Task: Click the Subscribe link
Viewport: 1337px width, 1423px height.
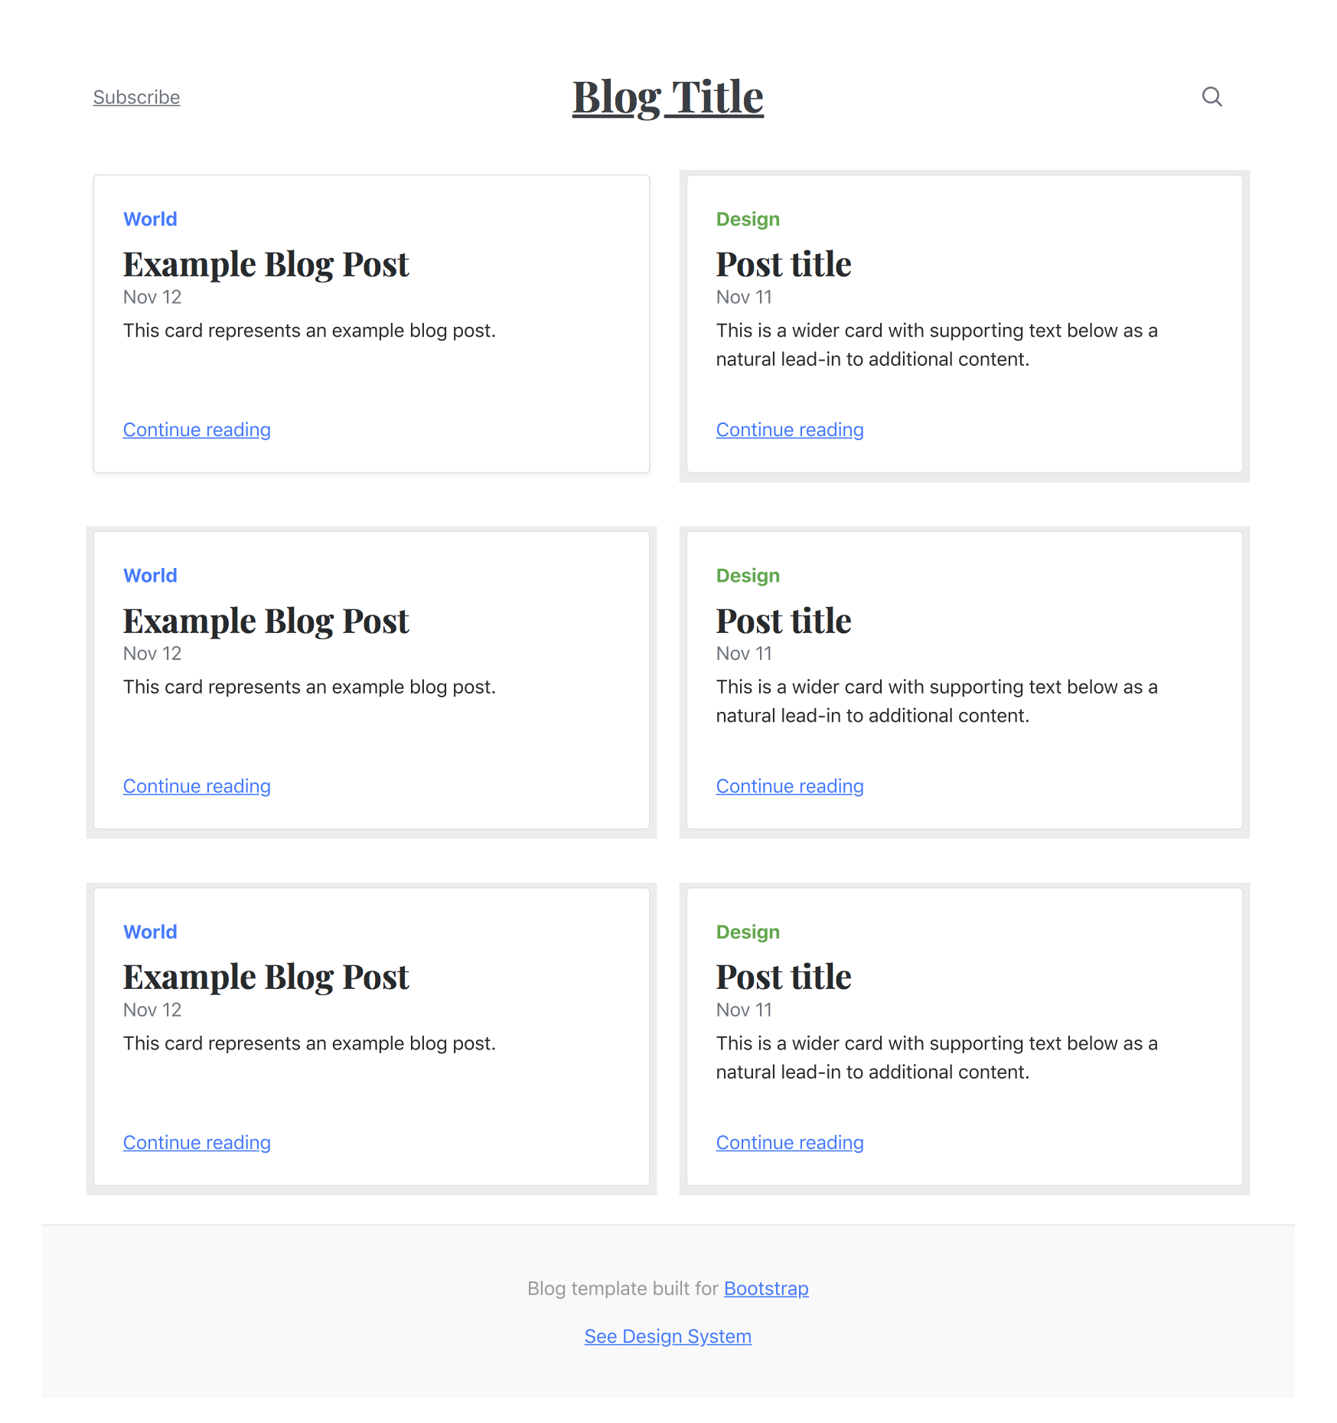Action: 136,97
